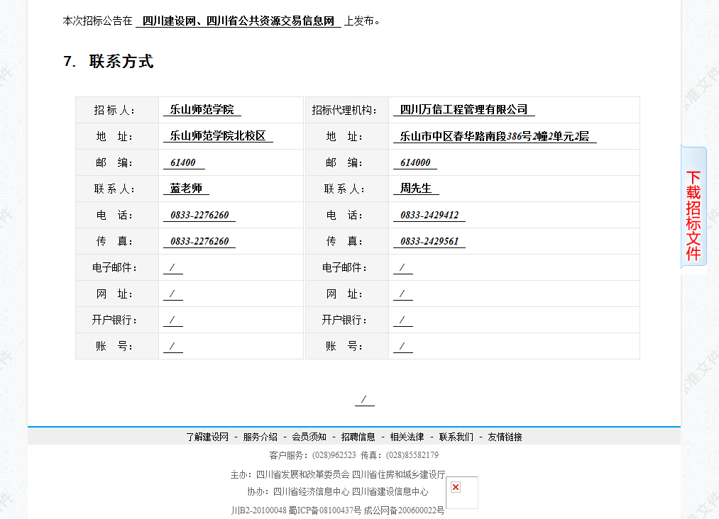Click the 协办 co-organizer line text

[338, 492]
